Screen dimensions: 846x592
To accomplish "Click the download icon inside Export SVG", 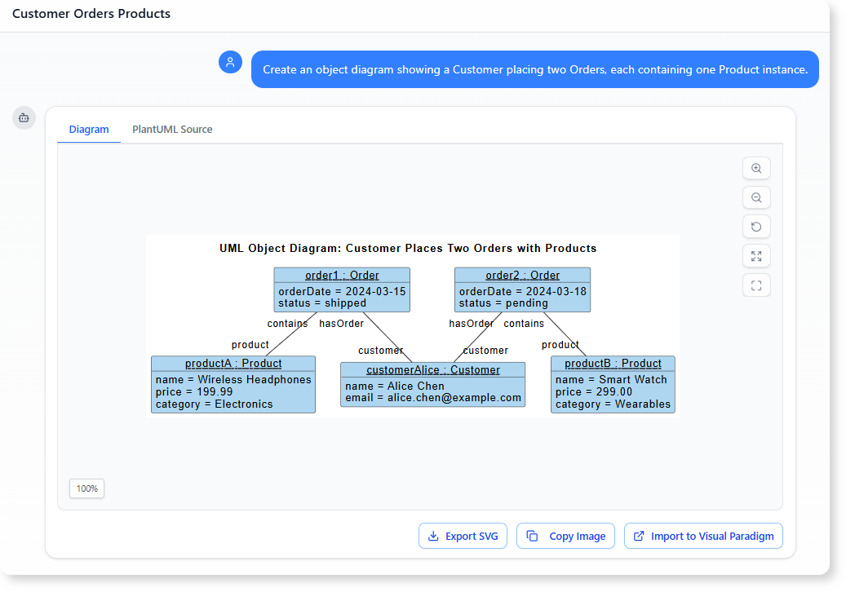I will click(x=432, y=536).
